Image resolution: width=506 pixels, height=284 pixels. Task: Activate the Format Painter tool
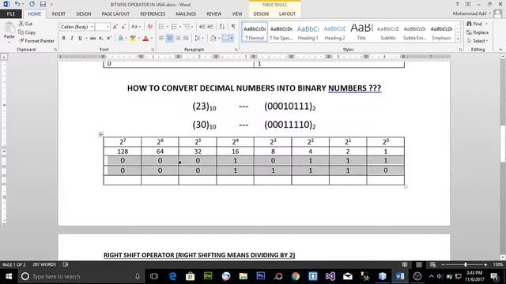tap(36, 41)
